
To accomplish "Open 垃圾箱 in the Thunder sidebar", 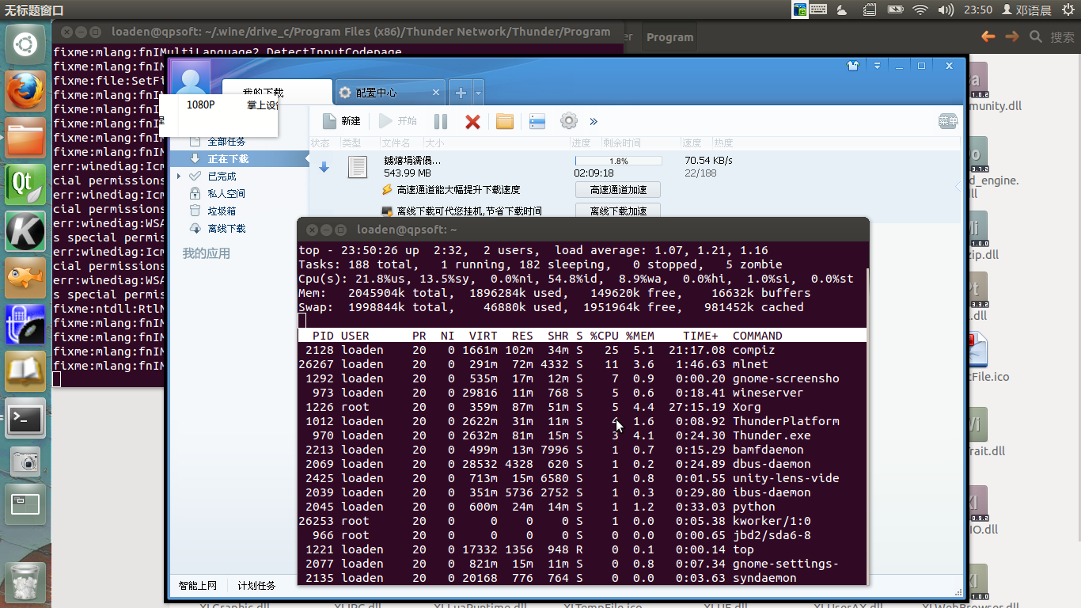I will (222, 211).
